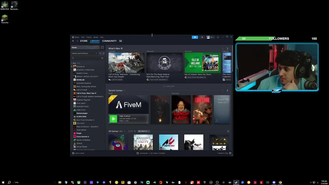Open Source SDK Base 2007 tile
The width and height of the screenshot is (329, 185).
[x=222, y=110]
